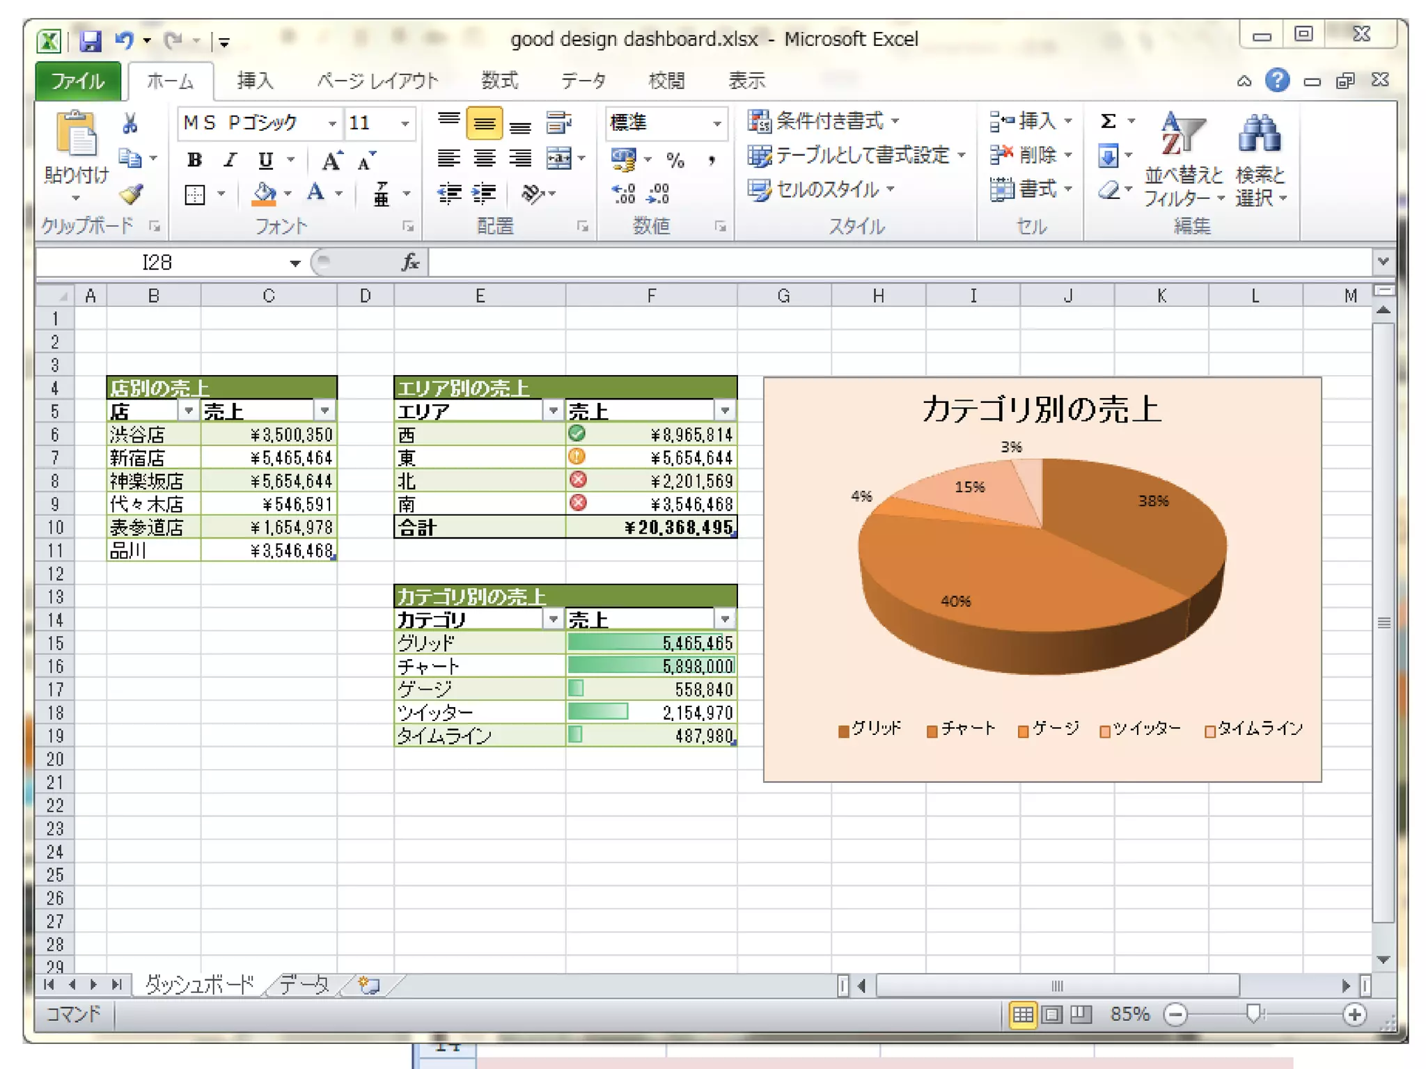Screen dimensions: 1426x1069
Task: Toggle Bold formatting
Action: pyautogui.click(x=195, y=160)
